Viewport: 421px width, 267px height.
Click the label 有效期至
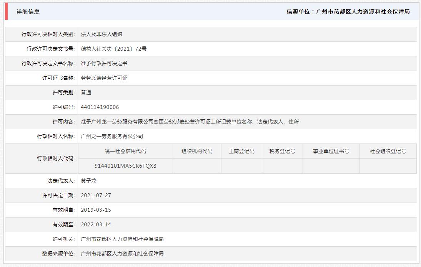pyautogui.click(x=64, y=224)
